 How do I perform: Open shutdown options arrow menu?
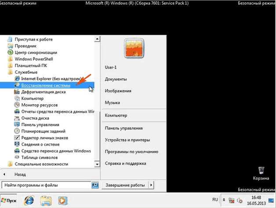point(151,185)
